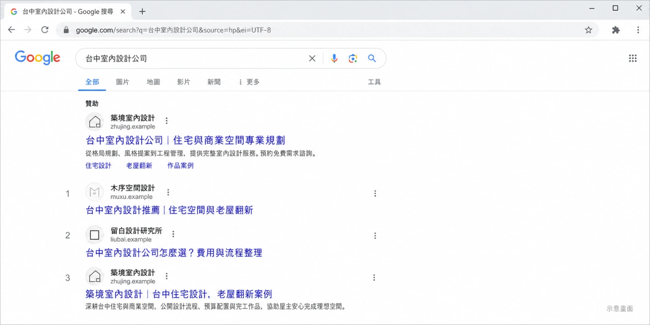Search by image with Lens icon
Screen dimensions: 650x325
pyautogui.click(x=353, y=58)
